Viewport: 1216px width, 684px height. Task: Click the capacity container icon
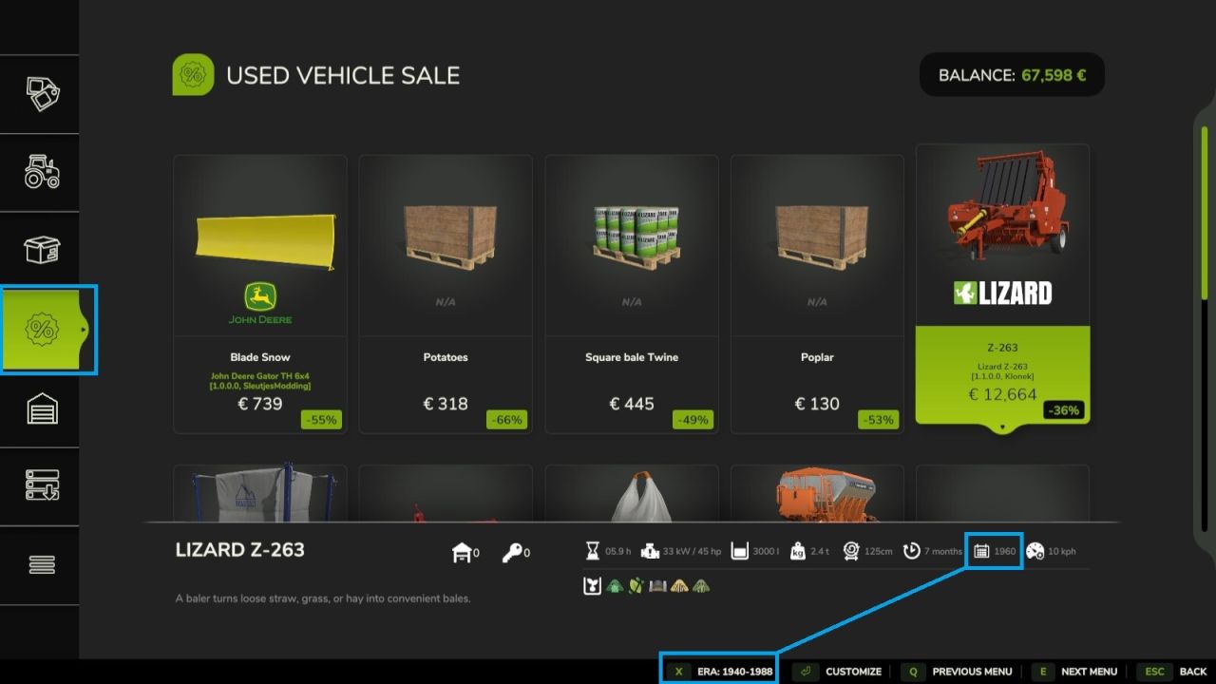pyautogui.click(x=739, y=551)
